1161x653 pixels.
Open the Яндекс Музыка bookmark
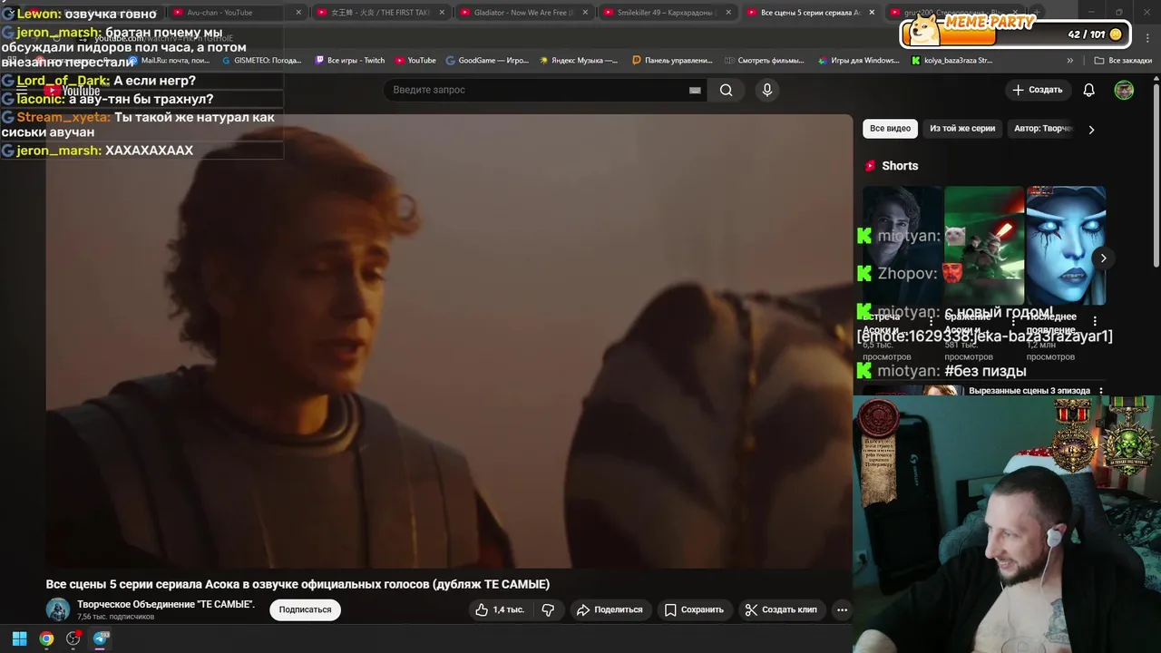click(x=579, y=61)
